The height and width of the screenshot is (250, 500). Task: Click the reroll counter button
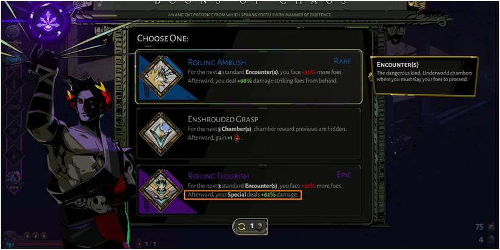(250, 226)
